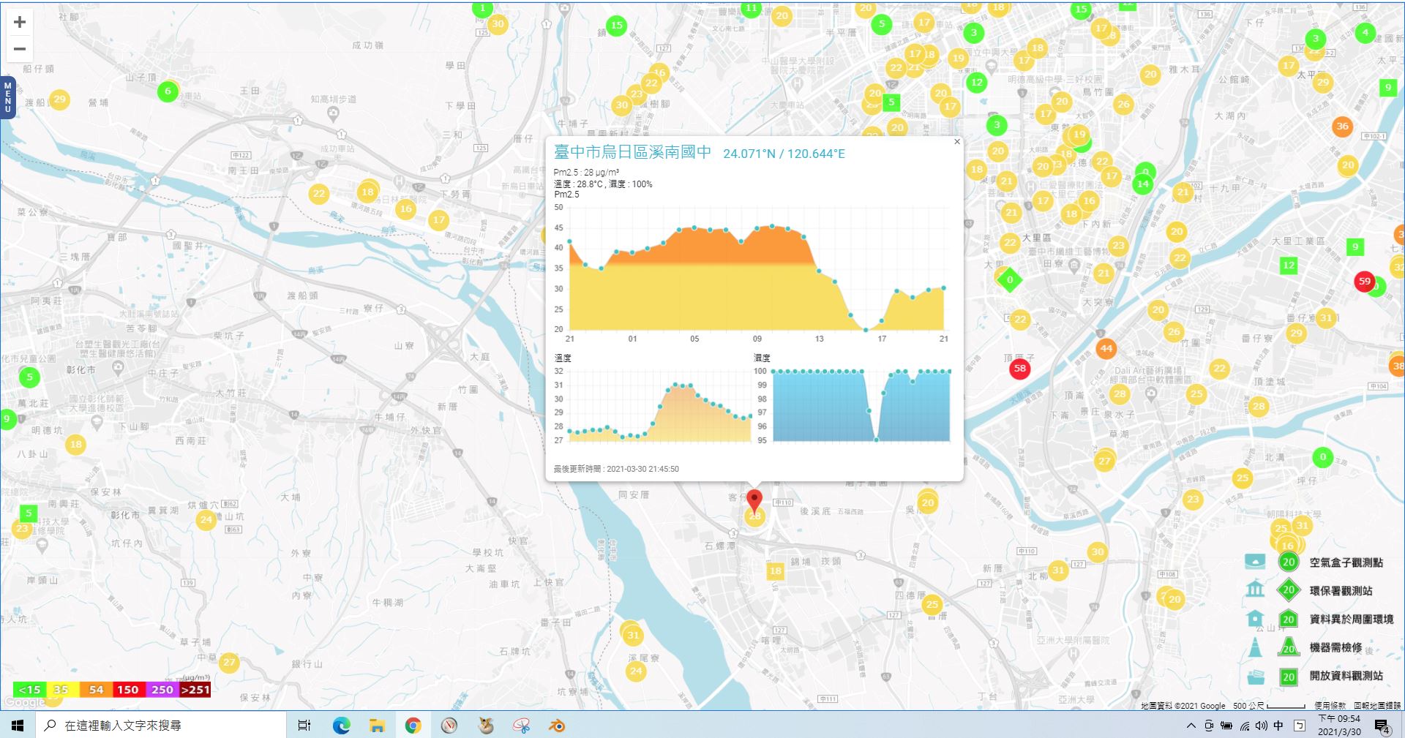The width and height of the screenshot is (1405, 738).
Task: Open the Windows Start menu
Action: 18,726
